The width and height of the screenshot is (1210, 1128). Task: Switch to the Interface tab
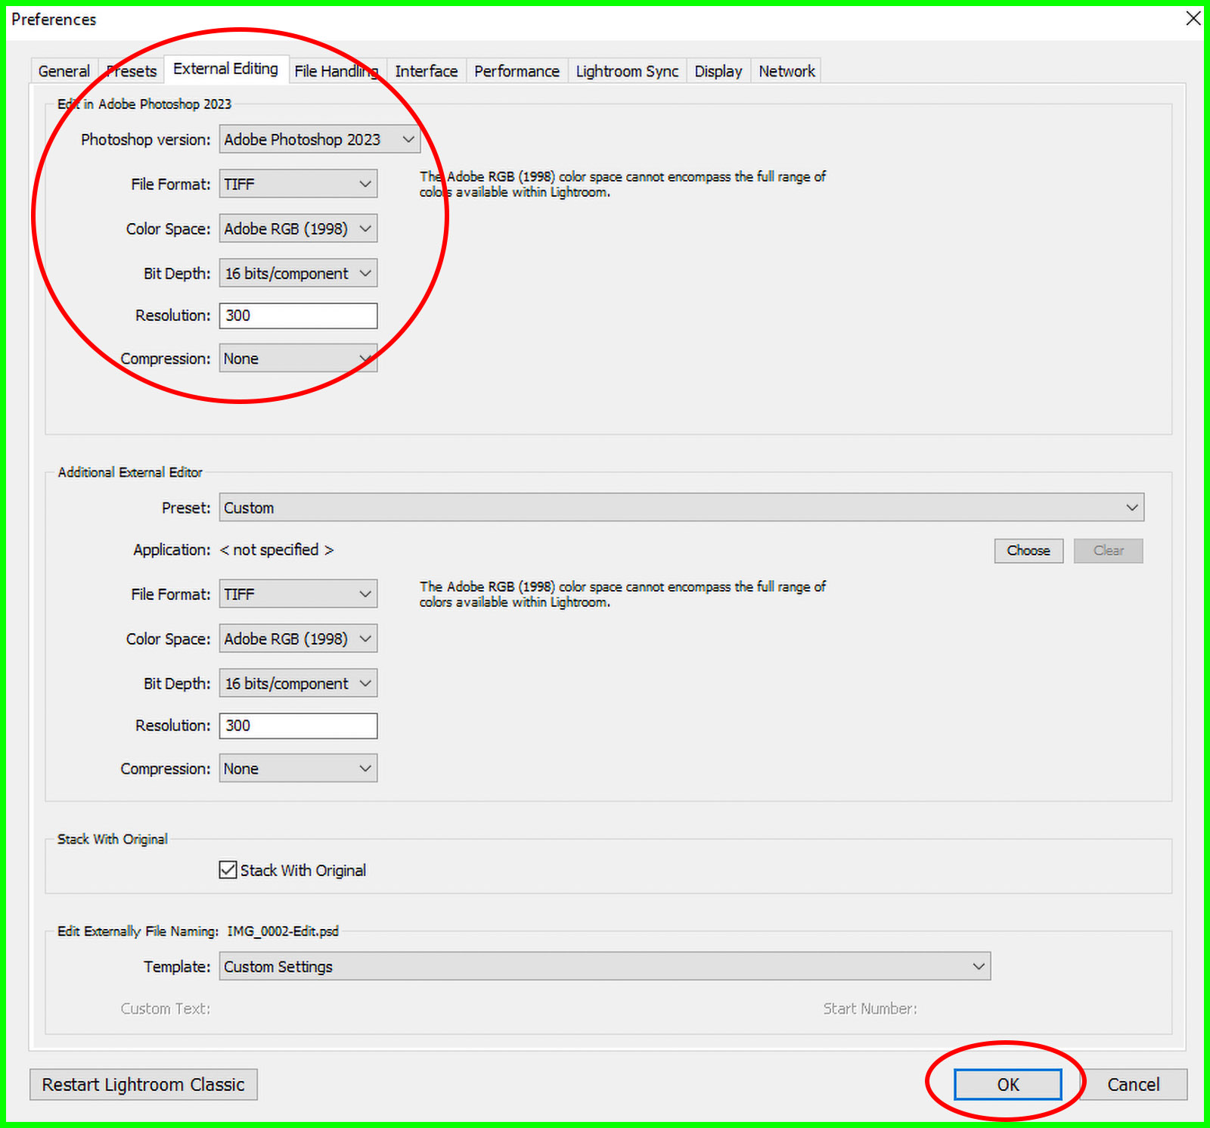coord(426,71)
